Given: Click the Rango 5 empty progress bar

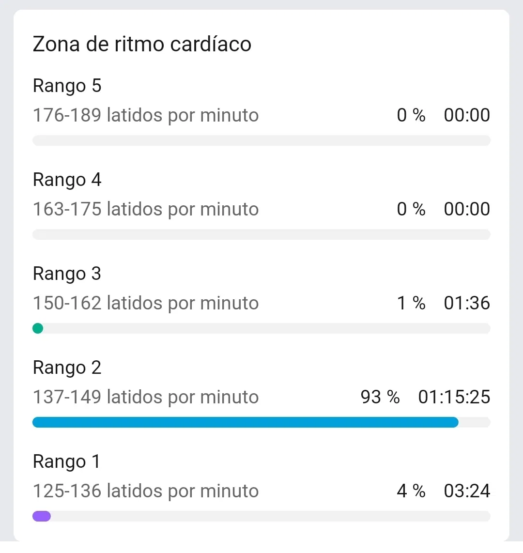Looking at the screenshot, I should point(261,141).
